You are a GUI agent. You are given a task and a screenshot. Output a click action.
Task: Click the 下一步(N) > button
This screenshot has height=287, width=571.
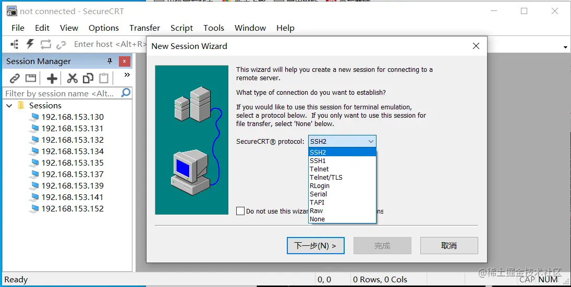point(315,245)
